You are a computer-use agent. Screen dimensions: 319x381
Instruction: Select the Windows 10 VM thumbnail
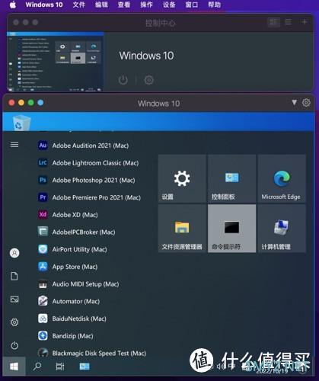click(56, 62)
